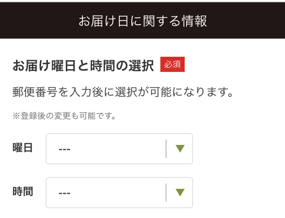
Task: Click the お届け曜日と時間の選択 heading
Action: coord(83,65)
